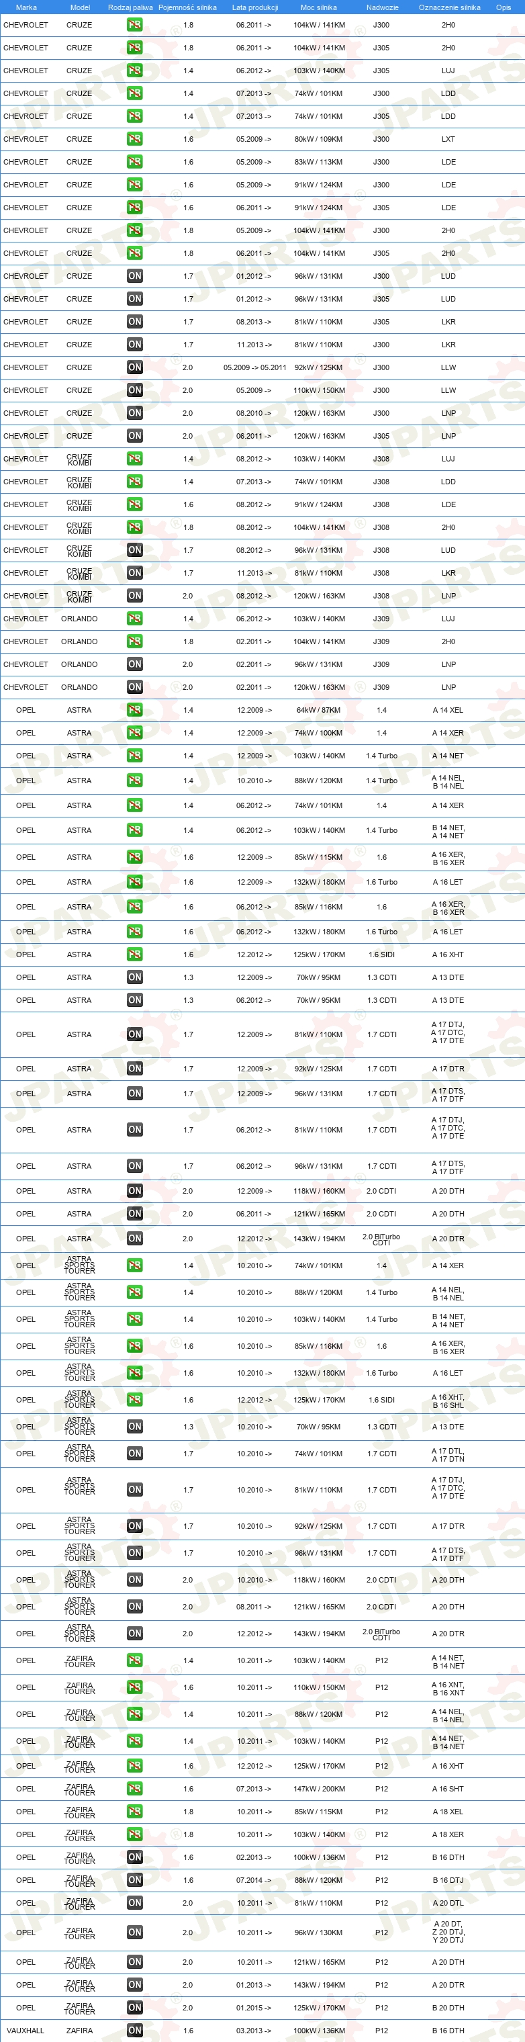Click the 'Model' column header
Screen dimensions: 525x2042
pyautogui.click(x=80, y=7)
